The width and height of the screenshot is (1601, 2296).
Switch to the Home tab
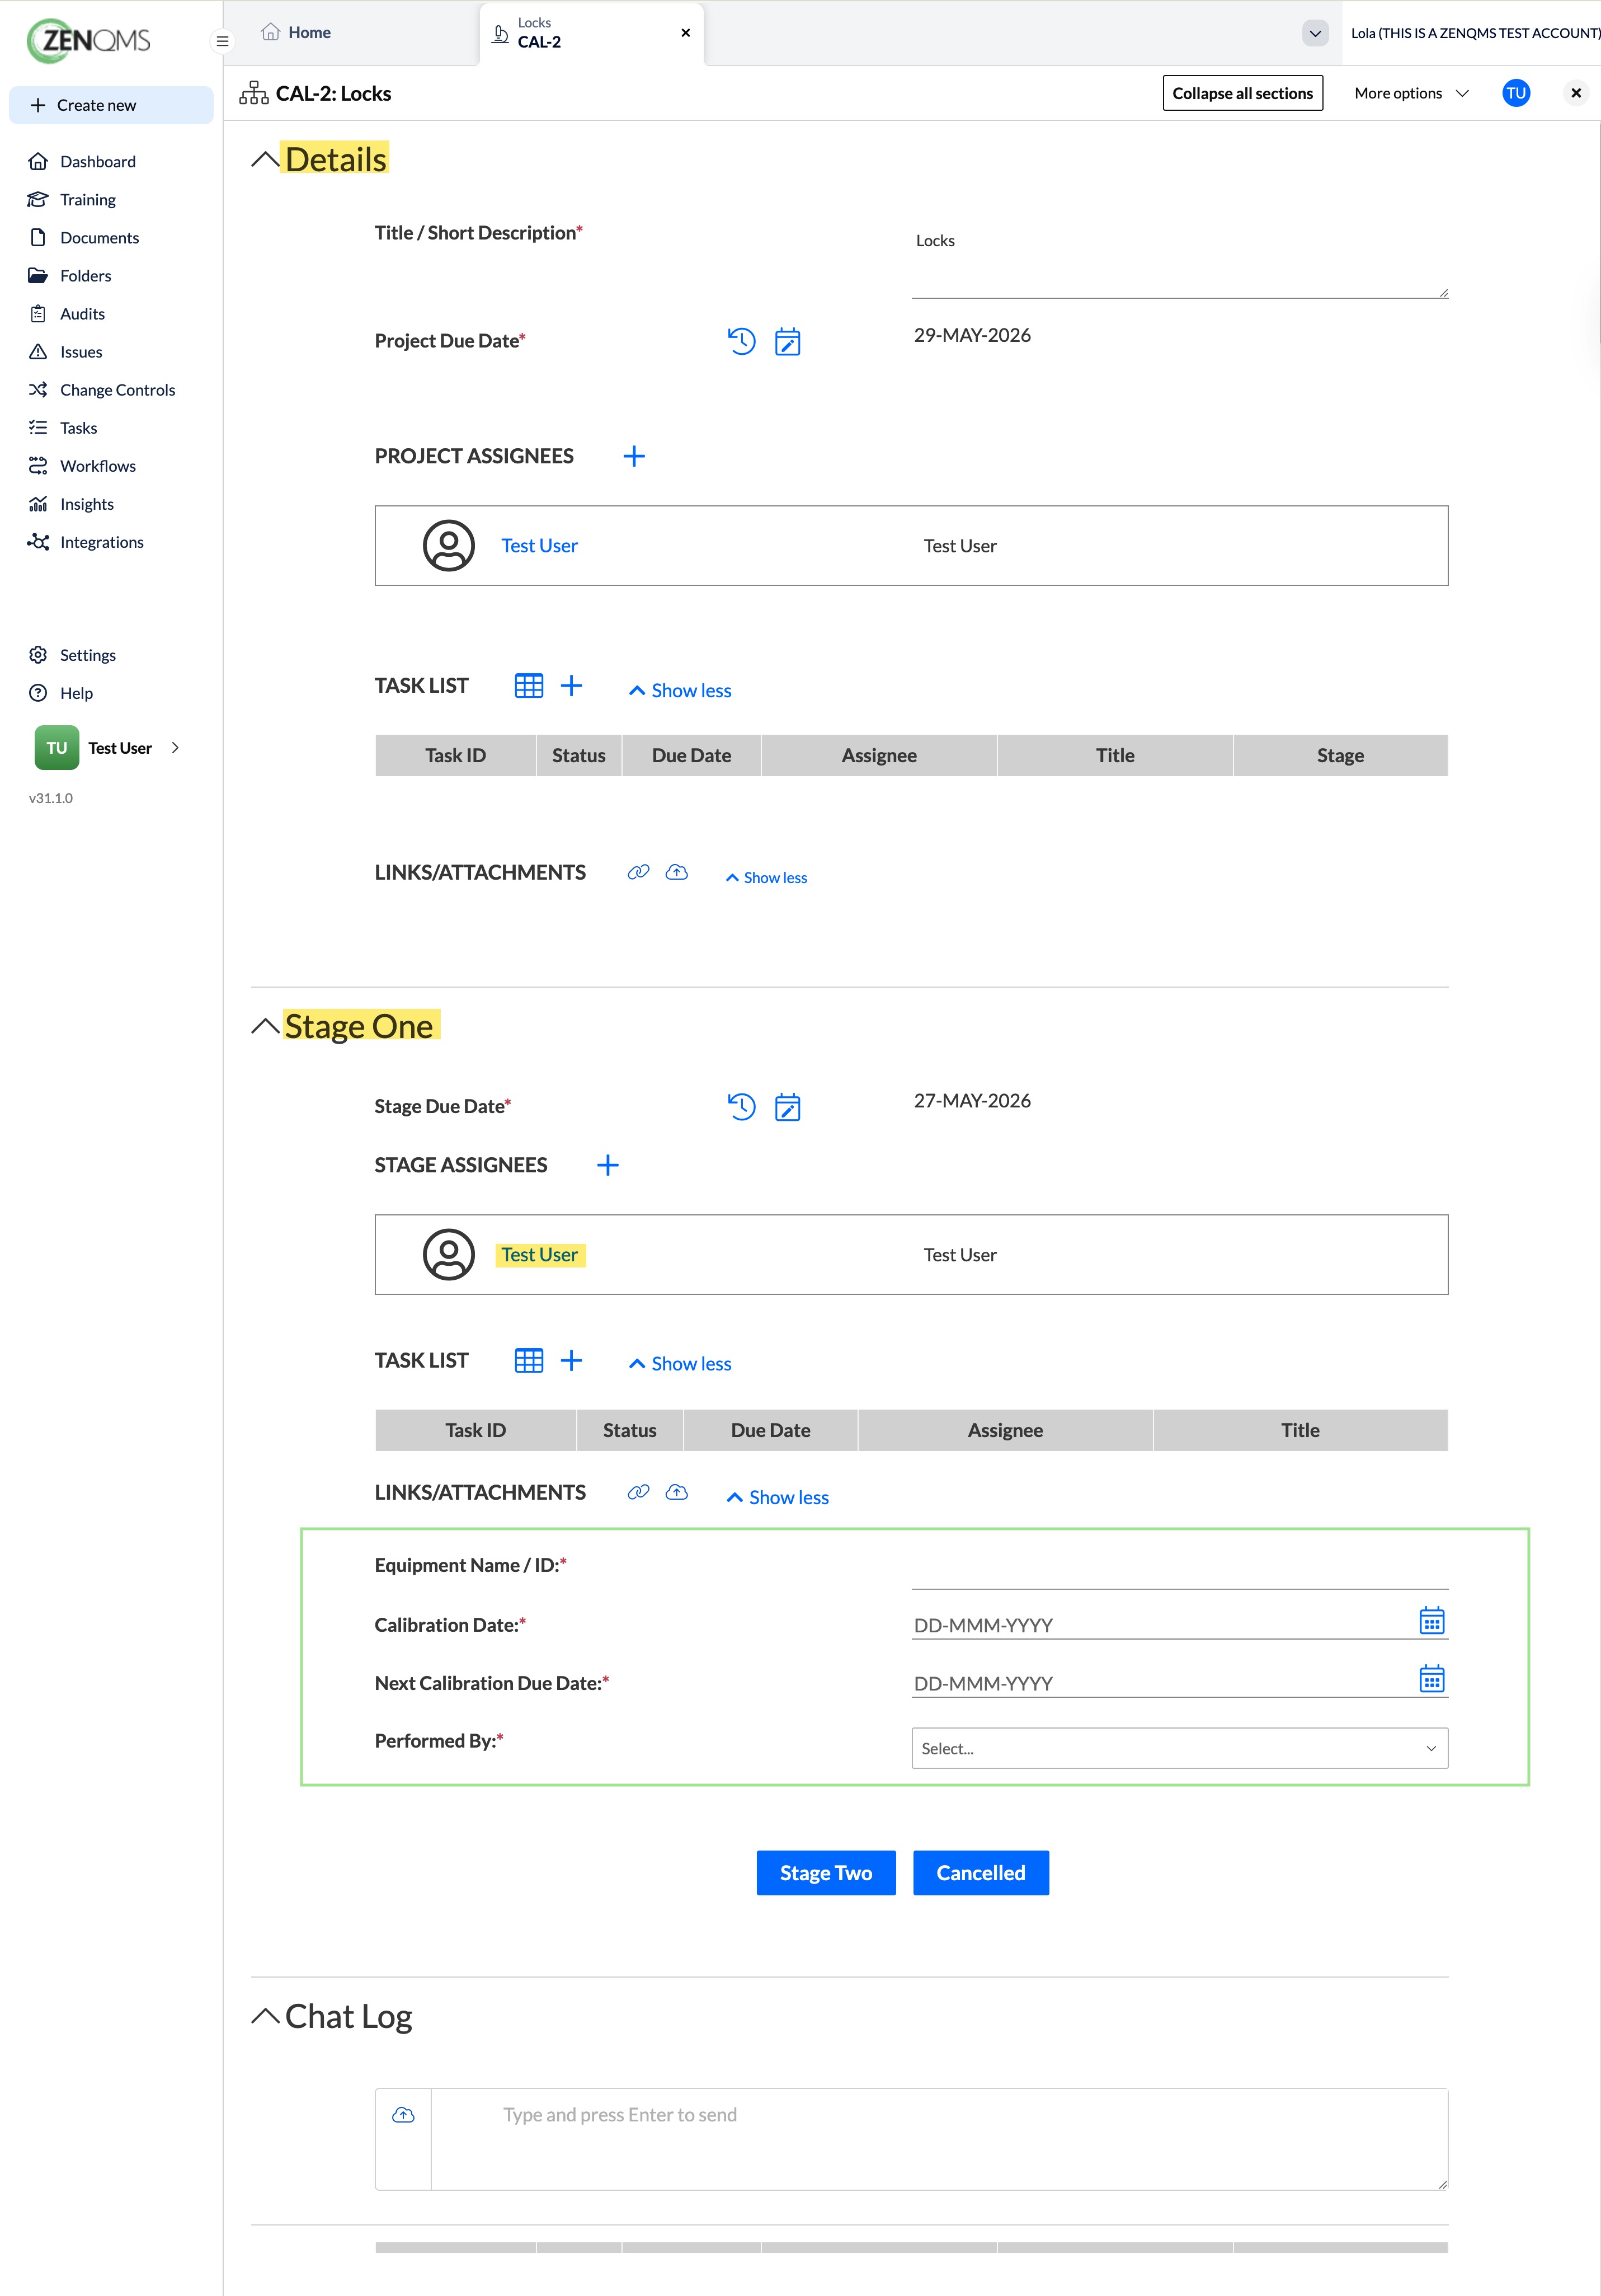(x=296, y=32)
